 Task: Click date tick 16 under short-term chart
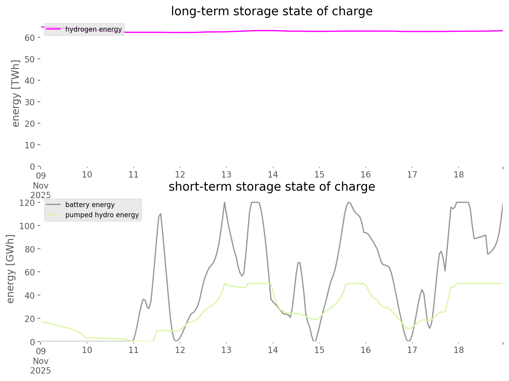(x=366, y=350)
